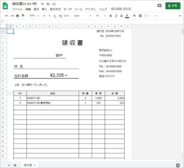
Task: Open the Explore button at bottom right
Action: click(x=178, y=165)
